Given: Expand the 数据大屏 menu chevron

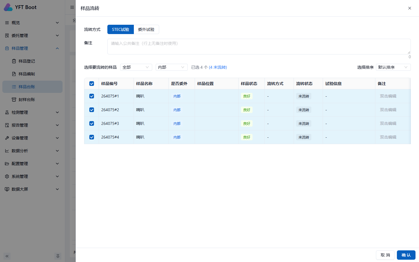Looking at the screenshot, I should pyautogui.click(x=57, y=189).
